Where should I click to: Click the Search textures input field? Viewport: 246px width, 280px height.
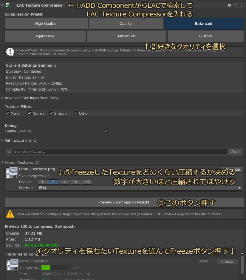pos(120,152)
